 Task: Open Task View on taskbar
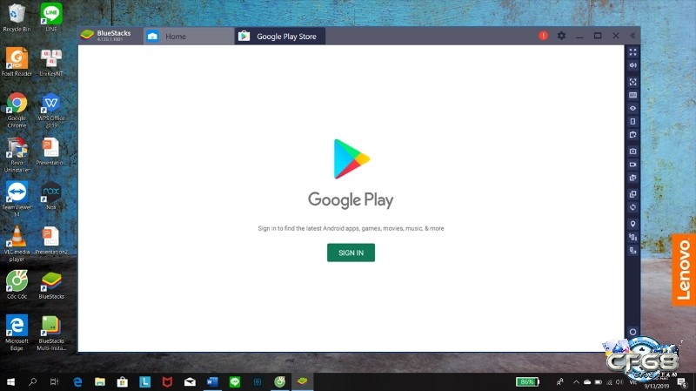pyautogui.click(x=54, y=381)
